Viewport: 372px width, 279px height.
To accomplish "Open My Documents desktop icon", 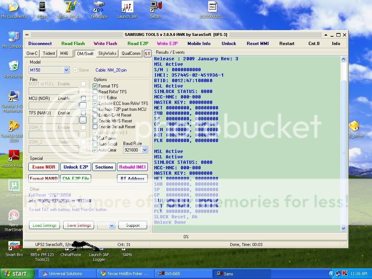I will click(14, 9).
